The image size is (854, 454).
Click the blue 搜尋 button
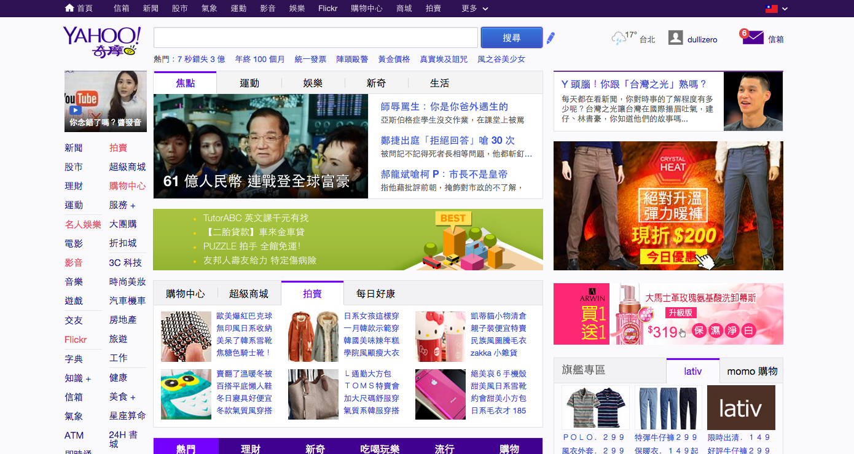coord(512,37)
